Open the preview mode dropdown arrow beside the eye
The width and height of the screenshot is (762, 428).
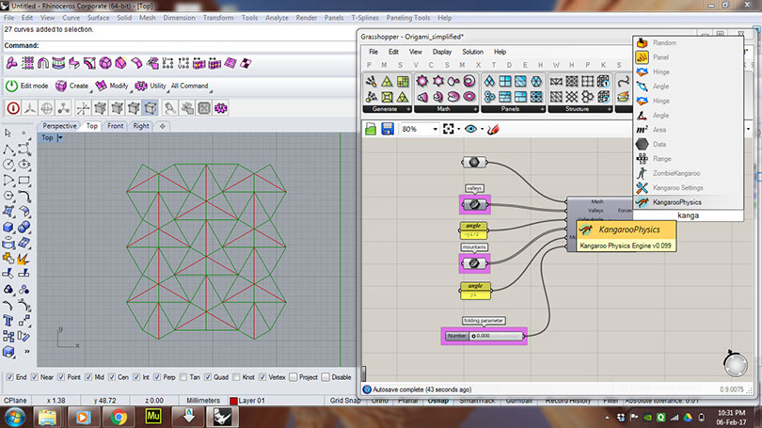(482, 129)
